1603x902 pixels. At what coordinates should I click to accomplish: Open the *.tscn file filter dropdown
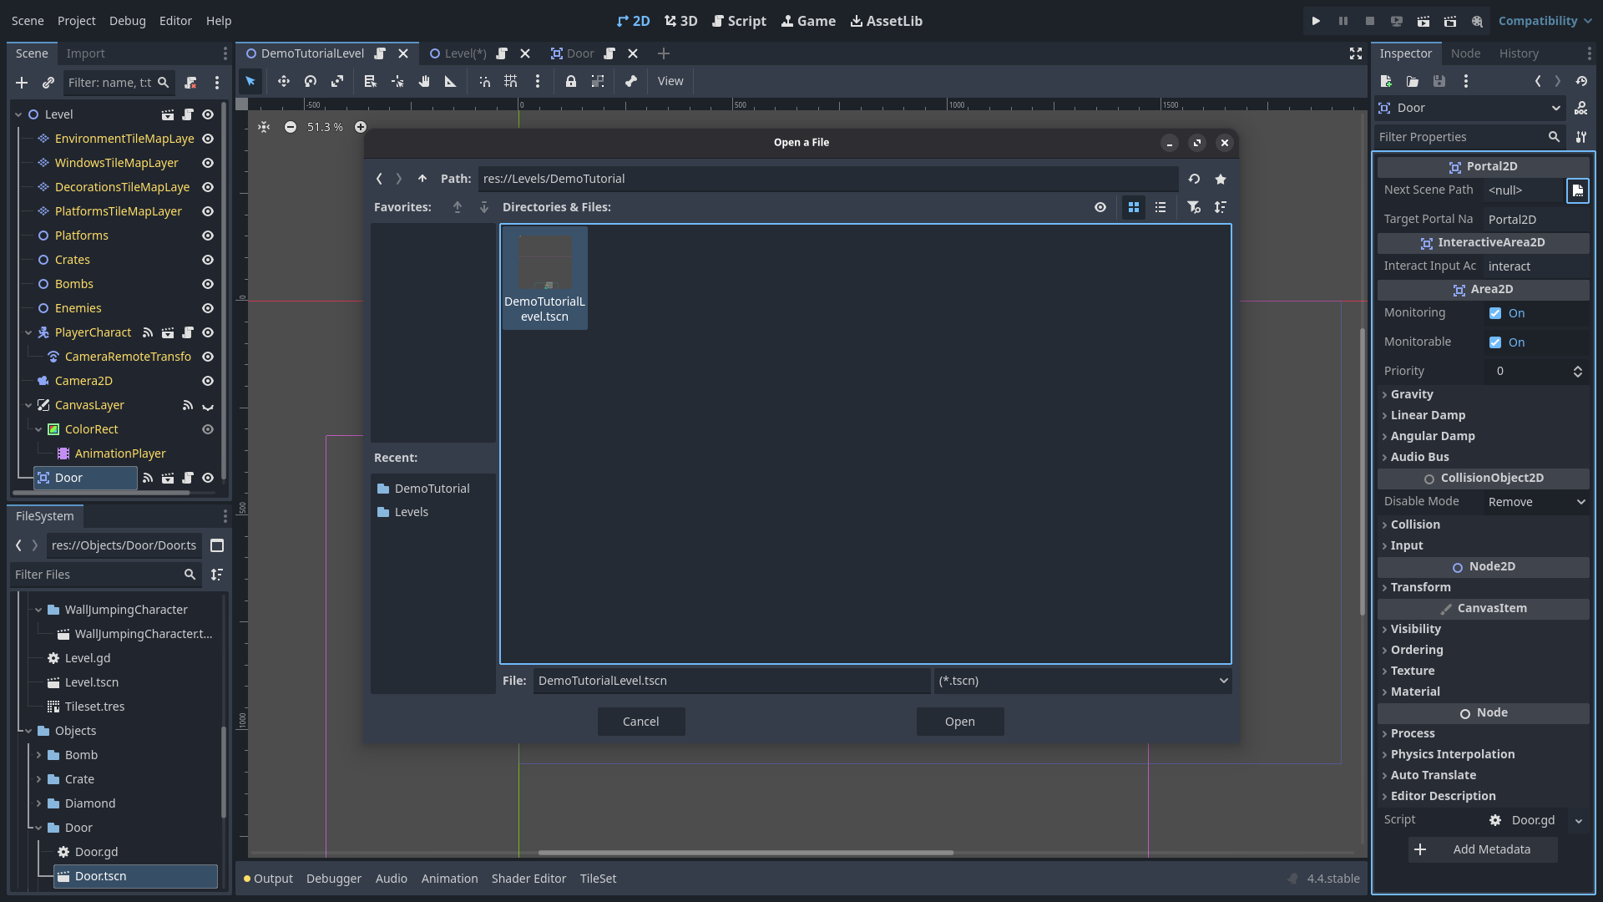pos(1083,681)
